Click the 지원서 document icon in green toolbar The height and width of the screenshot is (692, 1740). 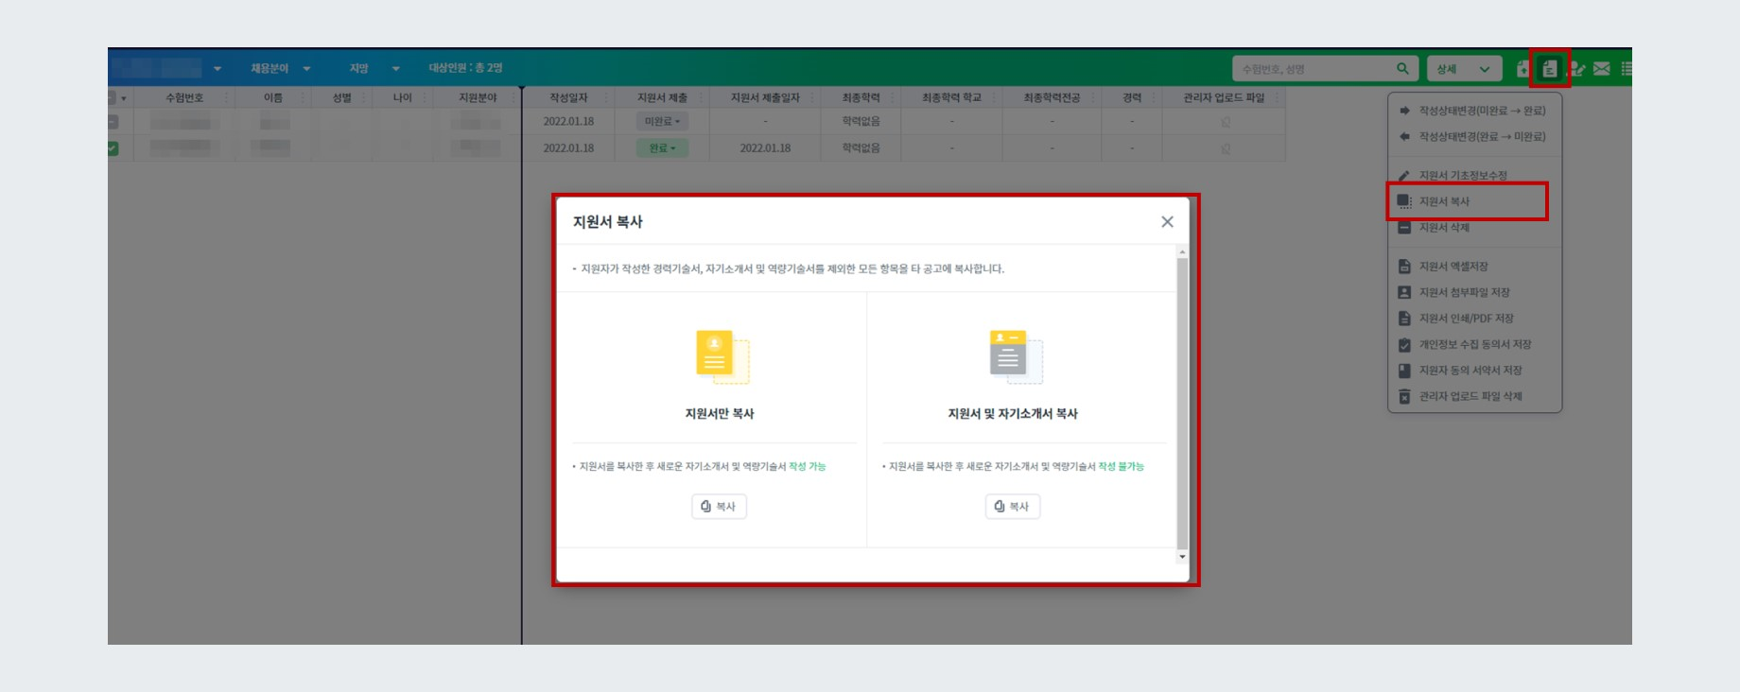[1549, 69]
